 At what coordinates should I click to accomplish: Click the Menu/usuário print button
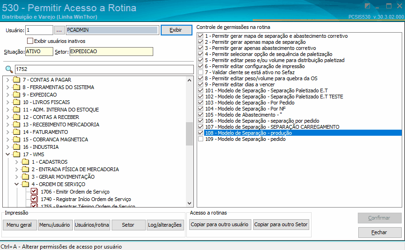[55, 225]
